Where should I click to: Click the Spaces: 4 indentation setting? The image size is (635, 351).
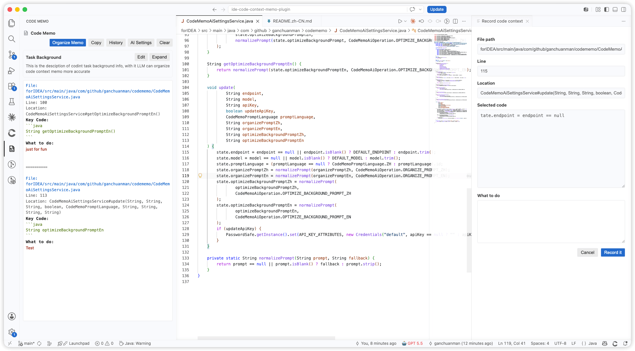pyautogui.click(x=540, y=343)
